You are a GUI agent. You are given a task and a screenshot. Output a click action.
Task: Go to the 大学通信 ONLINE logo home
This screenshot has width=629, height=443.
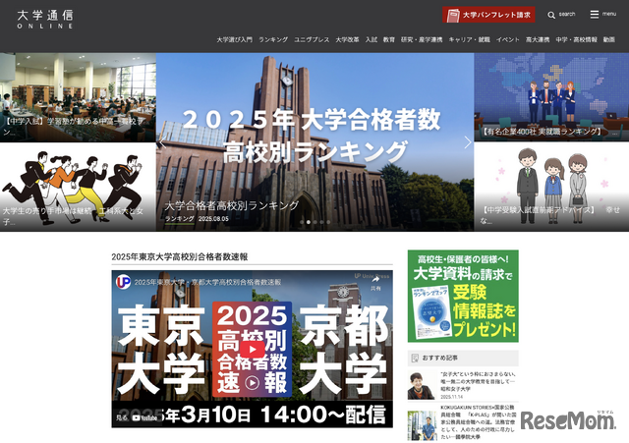tap(45, 20)
